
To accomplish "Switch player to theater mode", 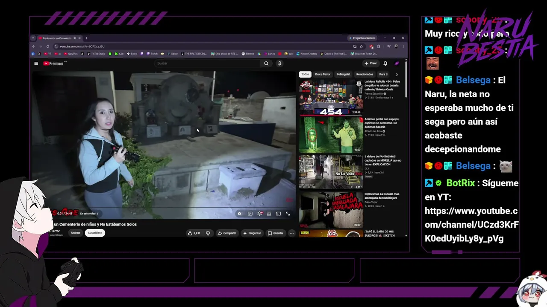I will click(x=269, y=214).
